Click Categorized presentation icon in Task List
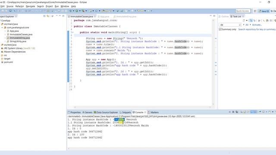 tap(251, 21)
